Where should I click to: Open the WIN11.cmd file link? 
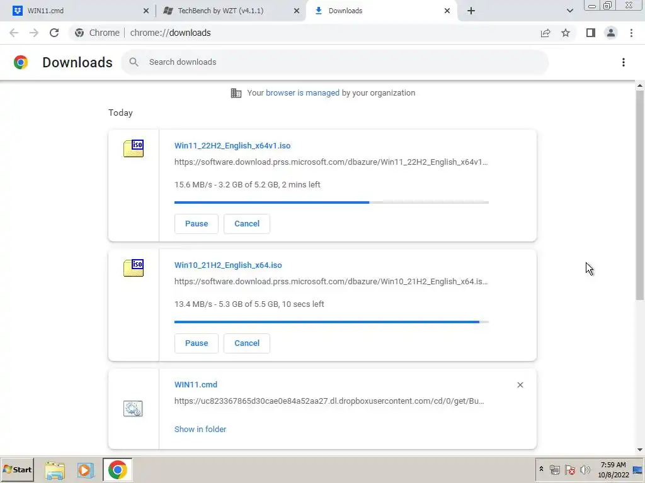click(196, 385)
